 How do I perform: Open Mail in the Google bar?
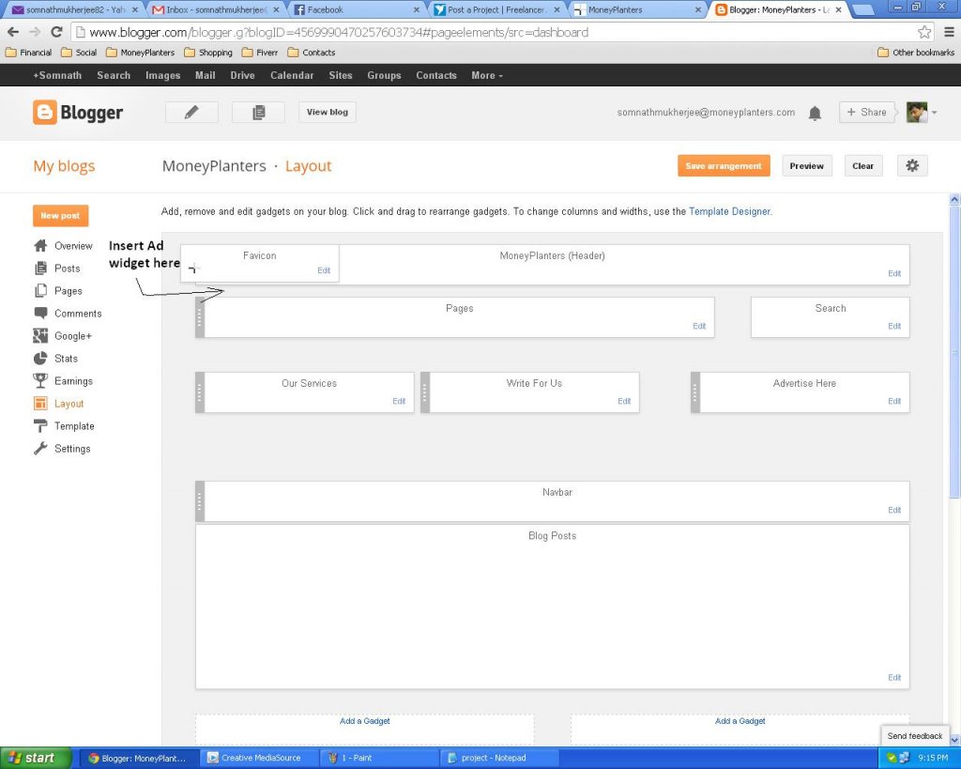206,75
